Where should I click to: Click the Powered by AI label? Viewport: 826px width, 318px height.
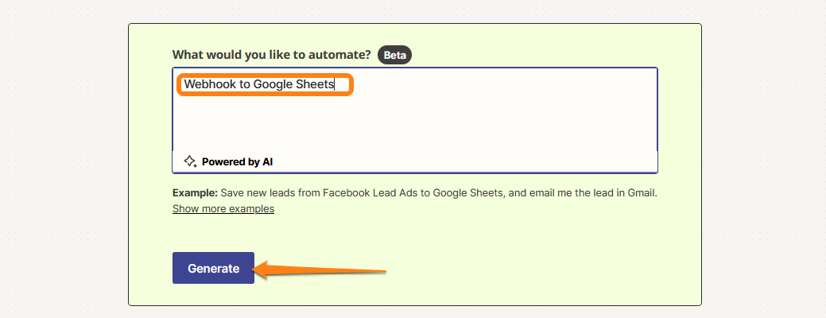pyautogui.click(x=237, y=161)
